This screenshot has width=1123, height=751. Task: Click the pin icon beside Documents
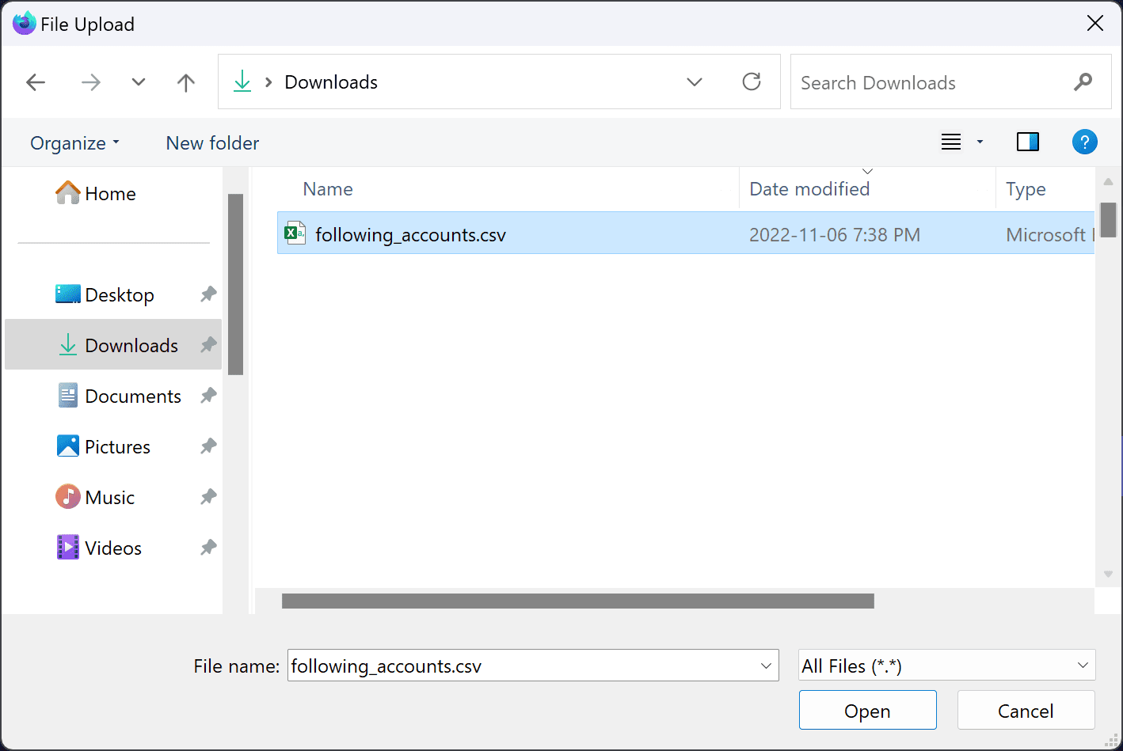208,396
